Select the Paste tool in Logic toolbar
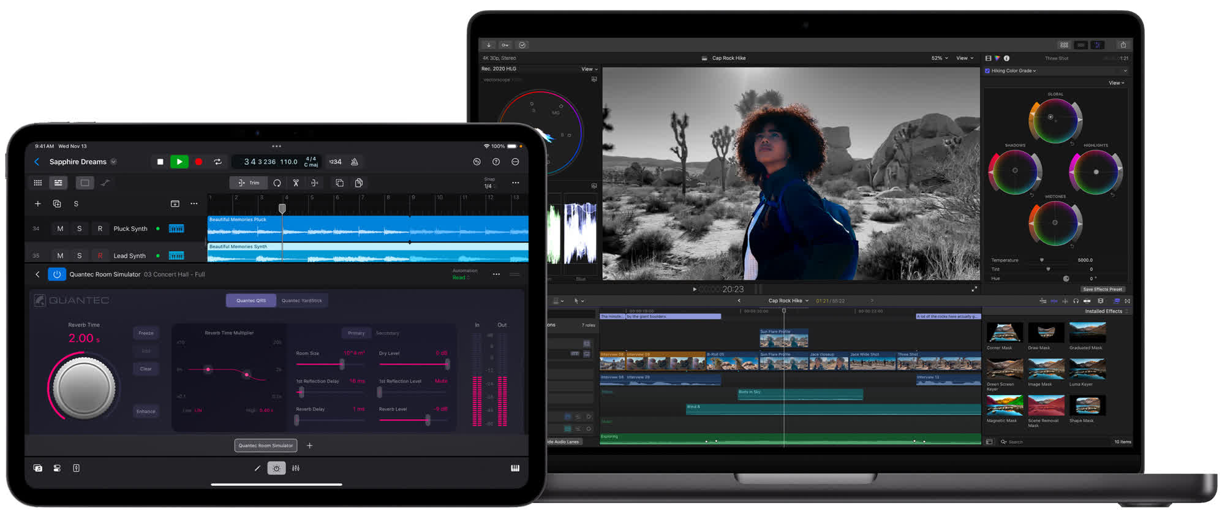Viewport: 1225px width, 514px height. [x=359, y=183]
